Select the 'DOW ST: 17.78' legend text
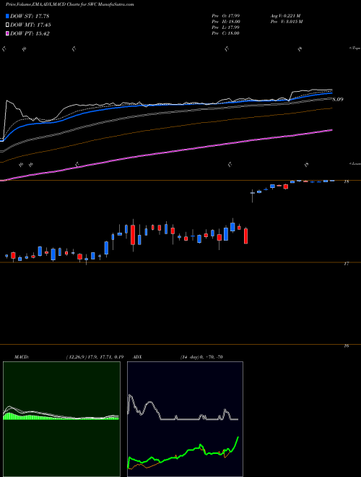 pyautogui.click(x=30, y=16)
